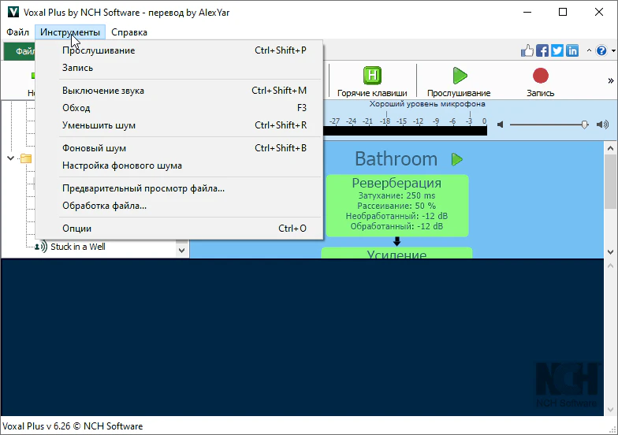Click the thumbs-up like icon
The height and width of the screenshot is (435, 618).
(x=527, y=50)
